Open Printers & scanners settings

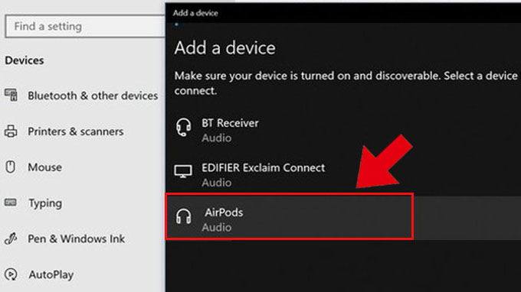[x=83, y=131]
